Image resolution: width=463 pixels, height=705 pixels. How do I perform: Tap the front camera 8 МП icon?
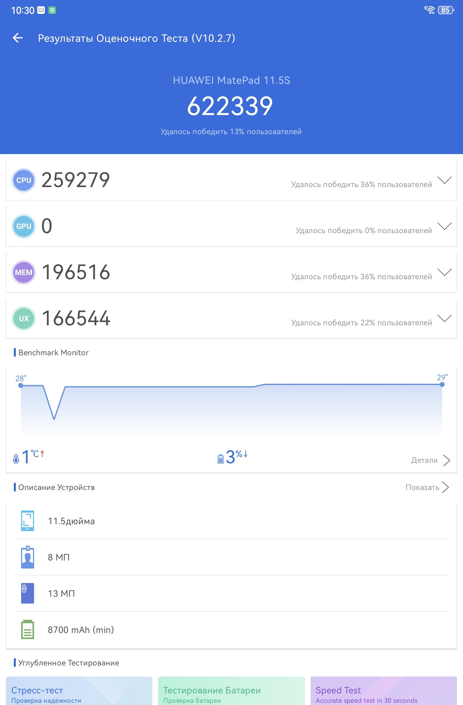27,557
